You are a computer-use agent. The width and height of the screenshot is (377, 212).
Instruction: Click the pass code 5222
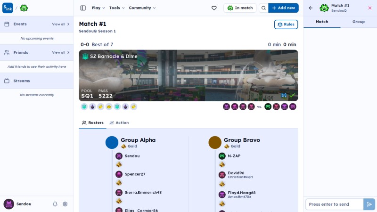(105, 96)
